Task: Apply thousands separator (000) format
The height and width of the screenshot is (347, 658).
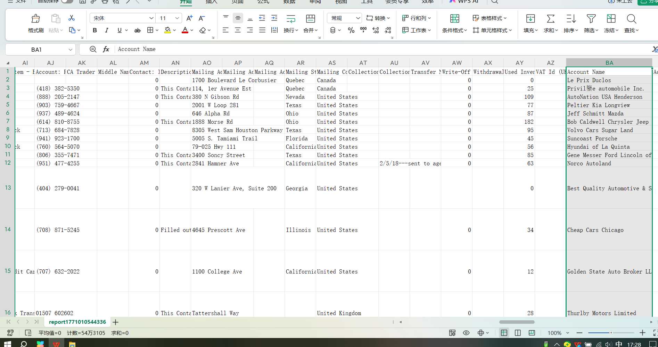Action: [x=363, y=30]
